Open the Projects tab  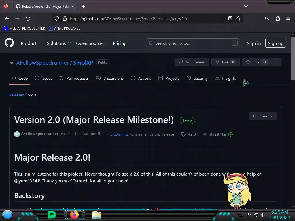point(169,78)
